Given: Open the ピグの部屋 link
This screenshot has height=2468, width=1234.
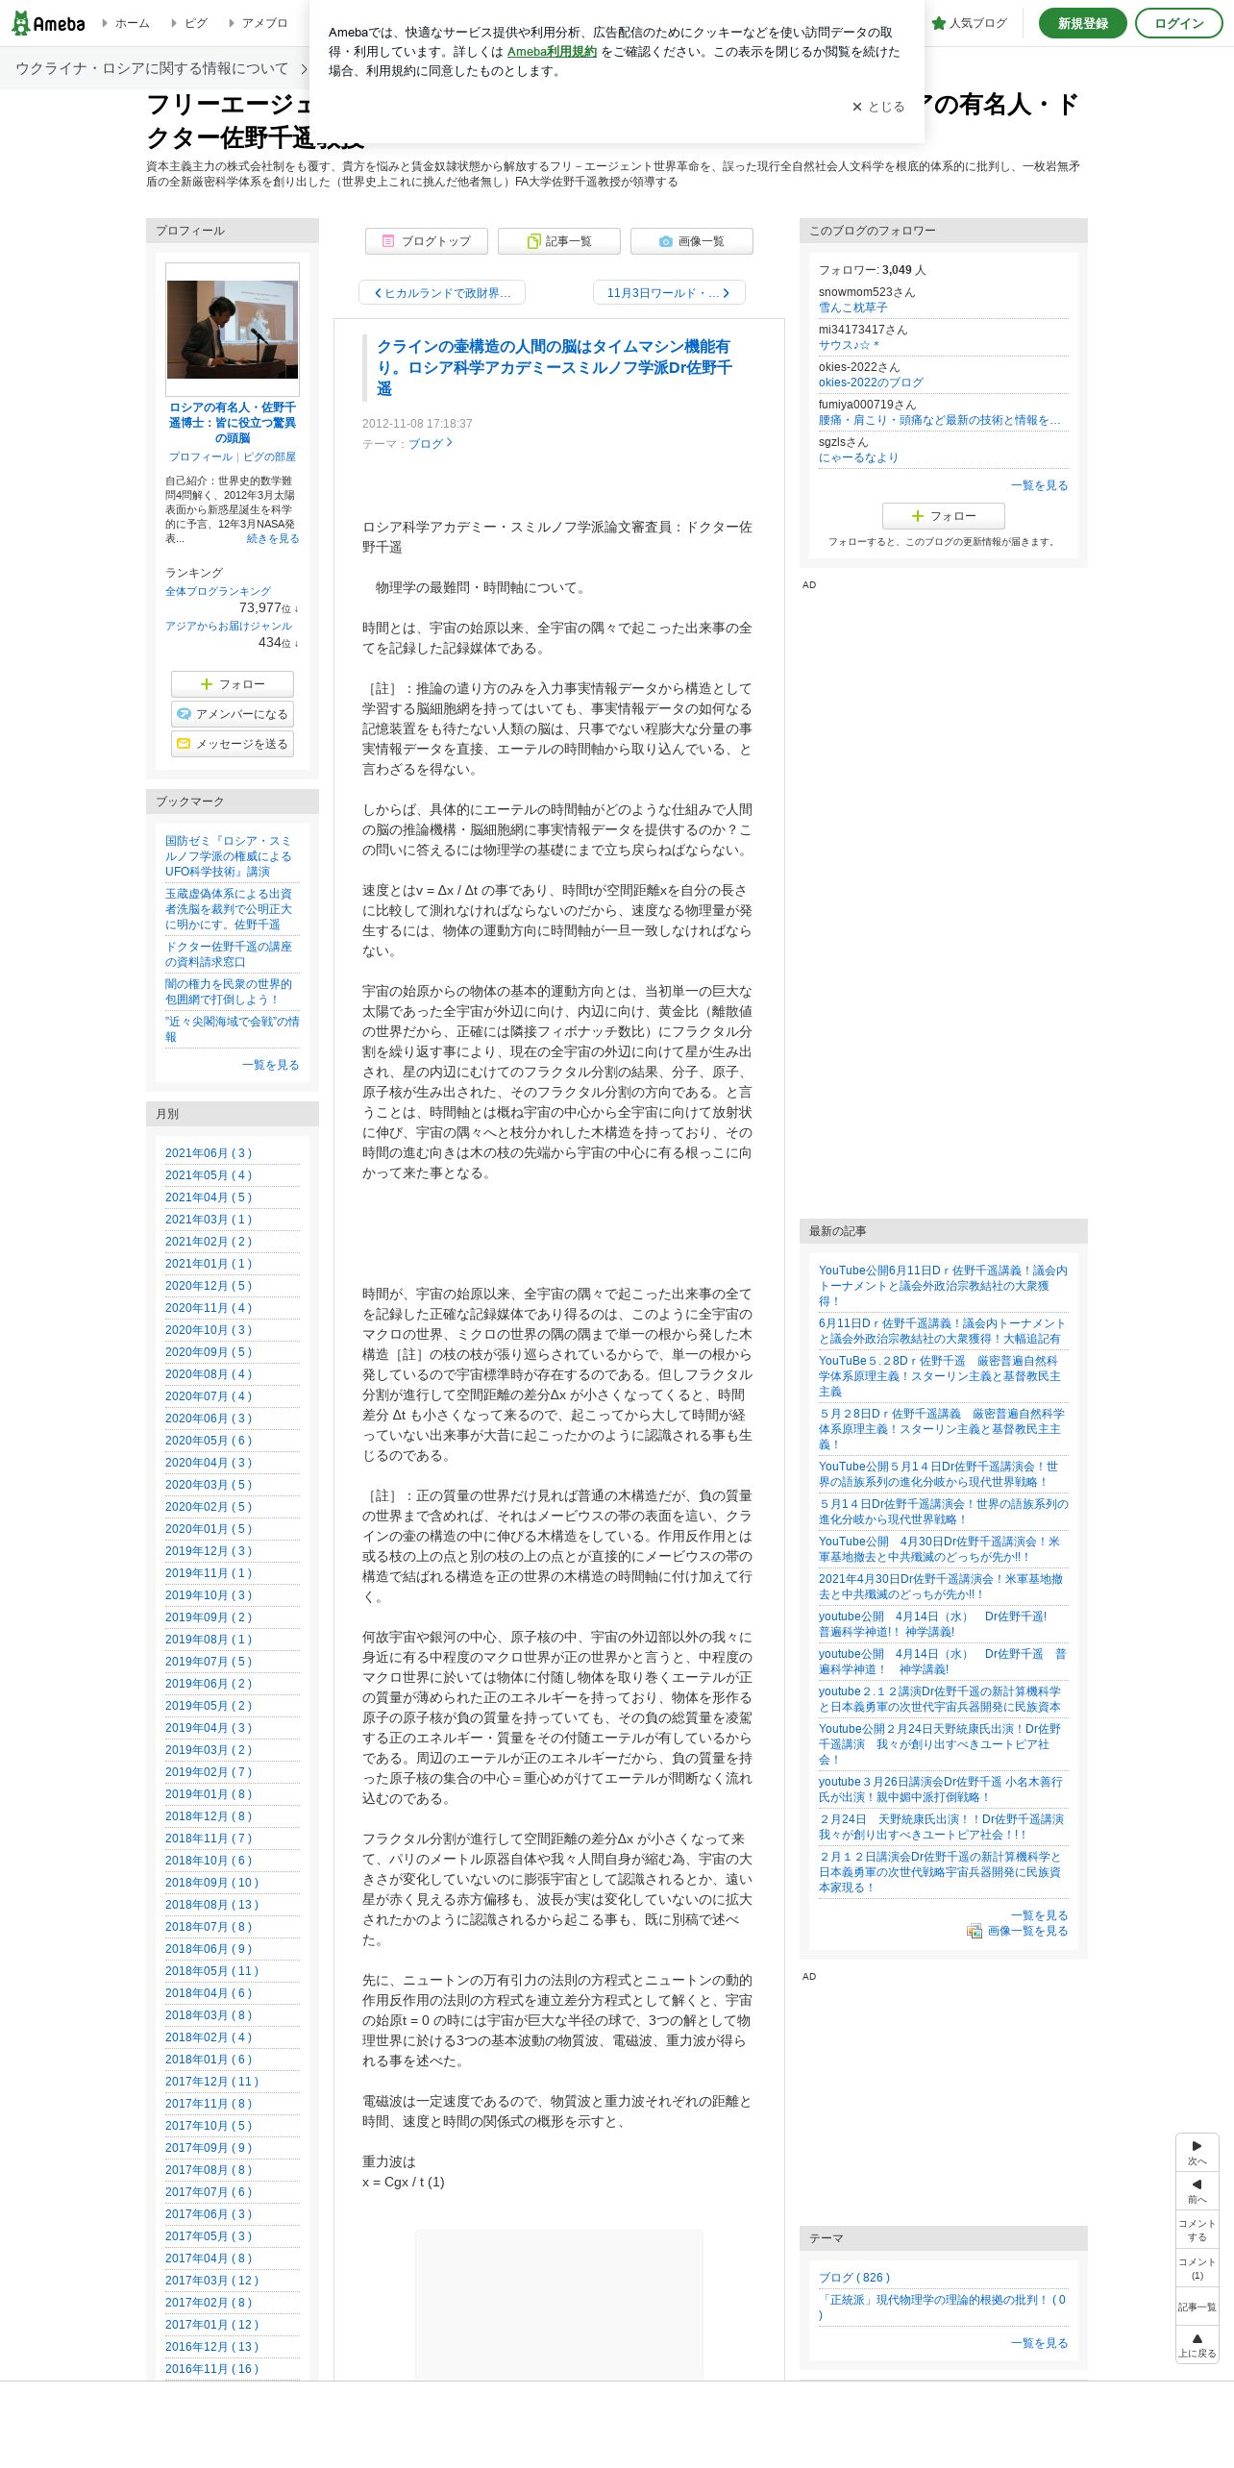Looking at the screenshot, I should pos(269,457).
